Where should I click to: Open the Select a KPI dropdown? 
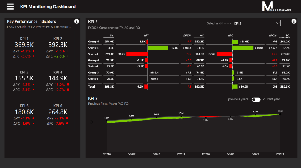click(x=256, y=23)
